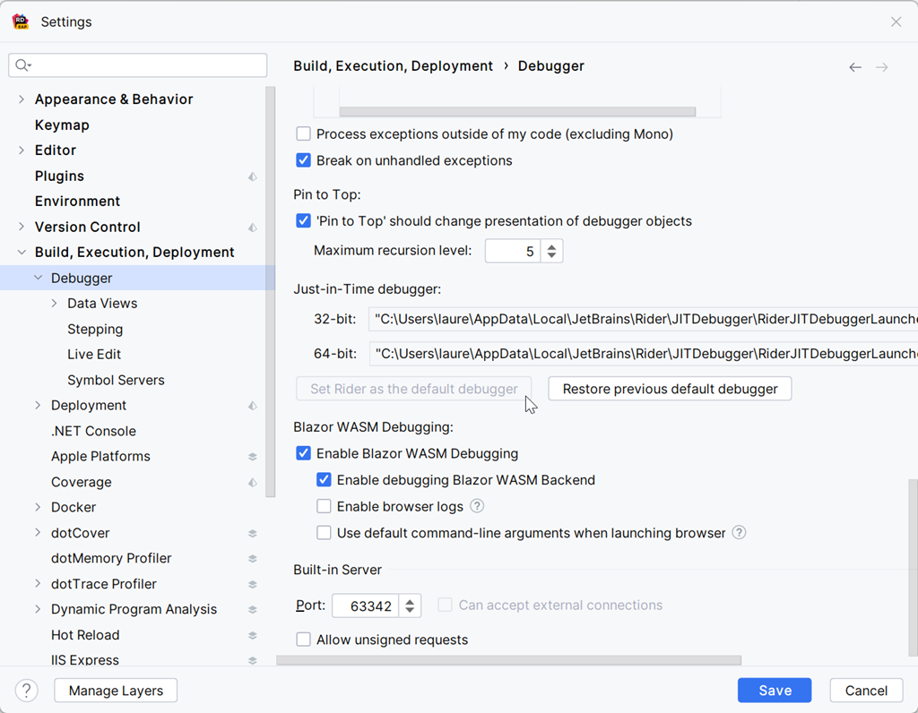Click Restore previous default debugger
Viewport: 918px width, 713px height.
(x=669, y=388)
